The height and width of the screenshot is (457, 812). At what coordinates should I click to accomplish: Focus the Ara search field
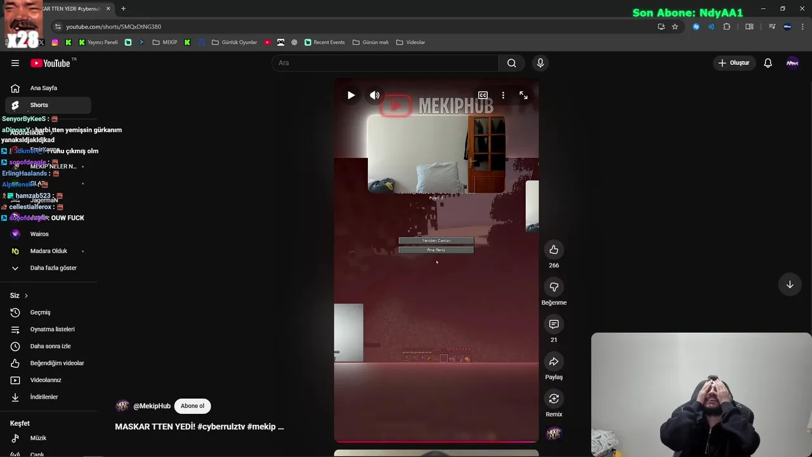(385, 63)
